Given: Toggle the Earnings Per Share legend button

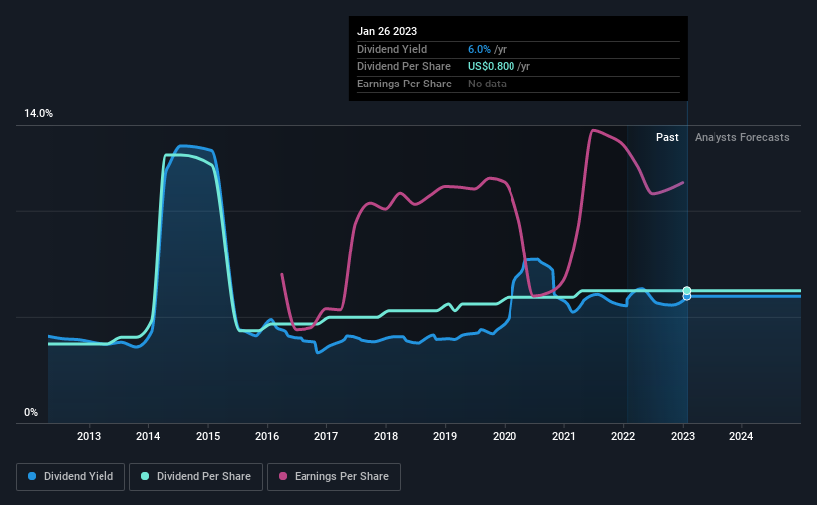Looking at the screenshot, I should tap(333, 477).
